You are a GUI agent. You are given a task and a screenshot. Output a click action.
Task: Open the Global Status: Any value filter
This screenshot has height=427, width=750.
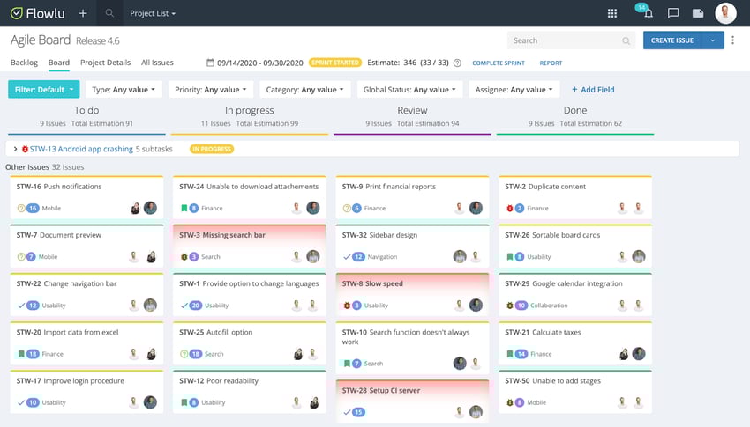(409, 89)
